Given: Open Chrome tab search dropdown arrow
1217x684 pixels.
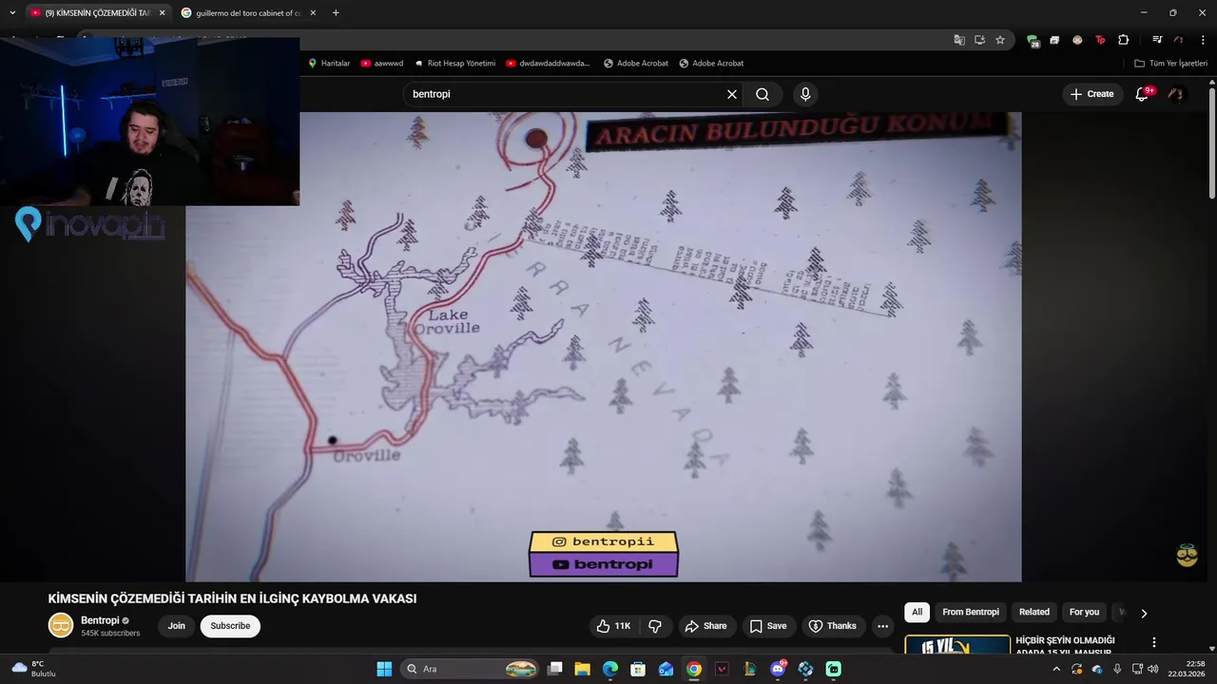Looking at the screenshot, I should 12,12.
